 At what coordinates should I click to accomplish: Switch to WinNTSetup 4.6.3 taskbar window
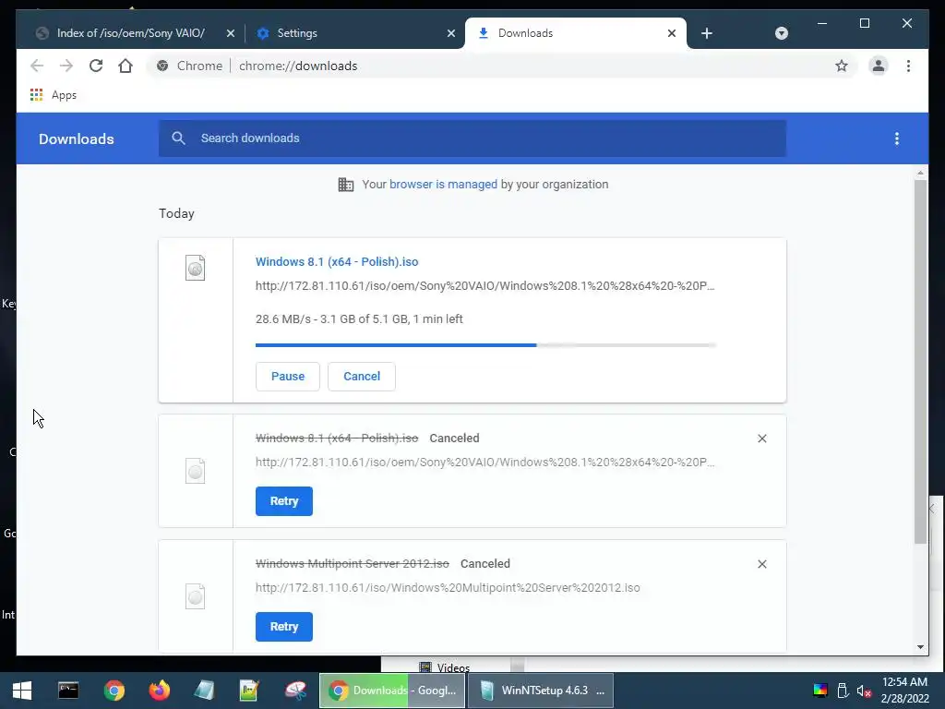tap(541, 691)
